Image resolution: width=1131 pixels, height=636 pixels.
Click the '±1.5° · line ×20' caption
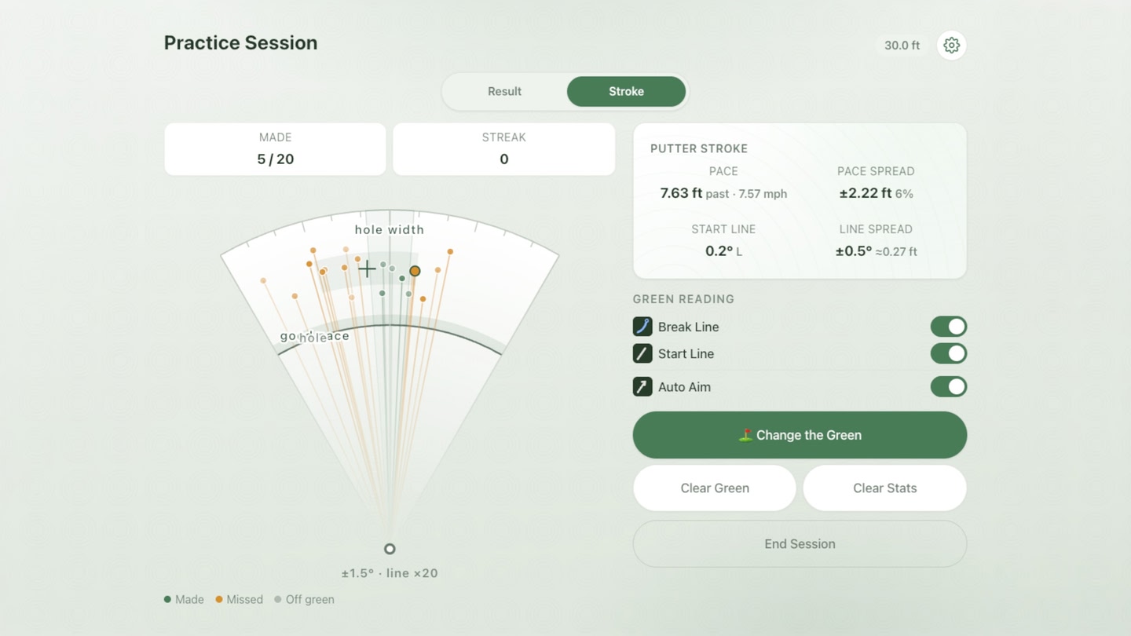(x=390, y=573)
